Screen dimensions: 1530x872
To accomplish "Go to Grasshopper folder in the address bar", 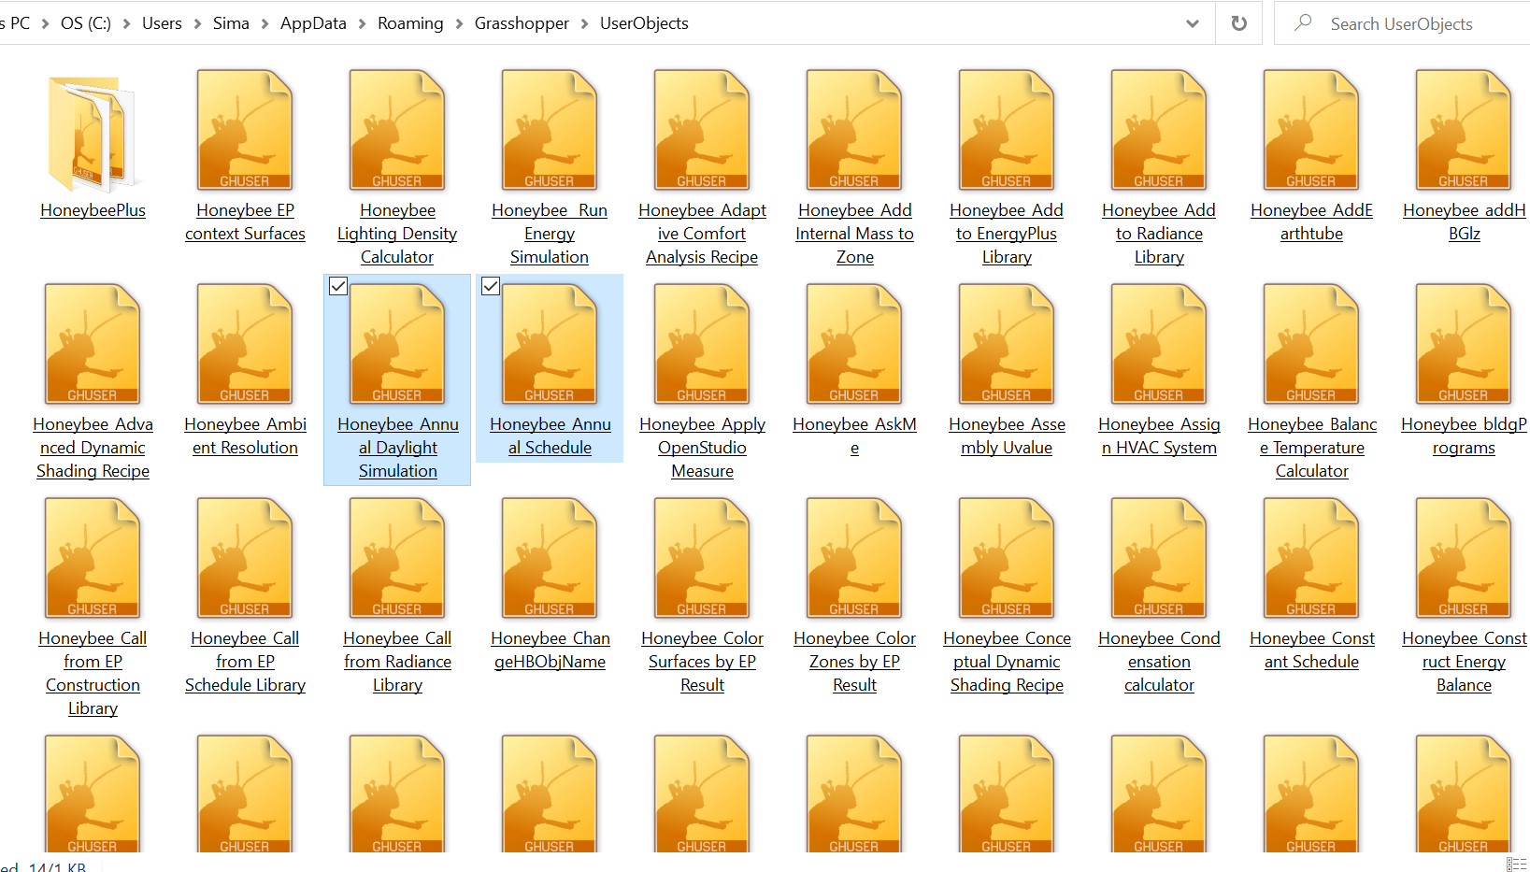I will coord(522,23).
